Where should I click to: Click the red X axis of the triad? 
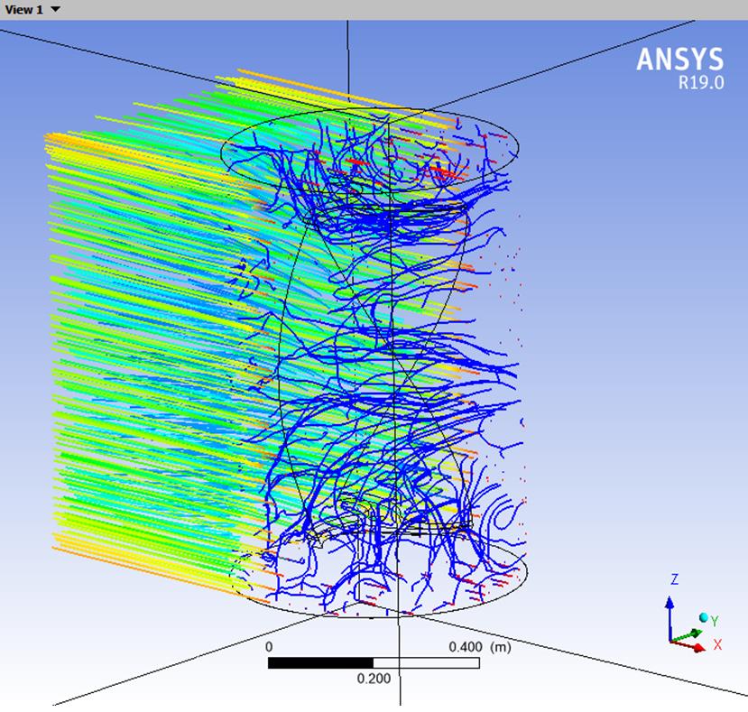click(688, 644)
